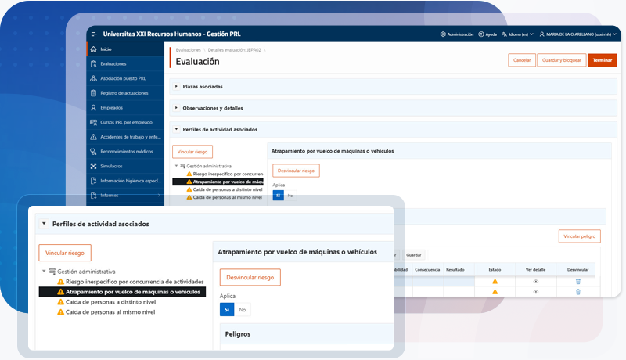Click the Evaluaciones sidebar icon
Image resolution: width=626 pixels, height=360 pixels.
pos(94,63)
